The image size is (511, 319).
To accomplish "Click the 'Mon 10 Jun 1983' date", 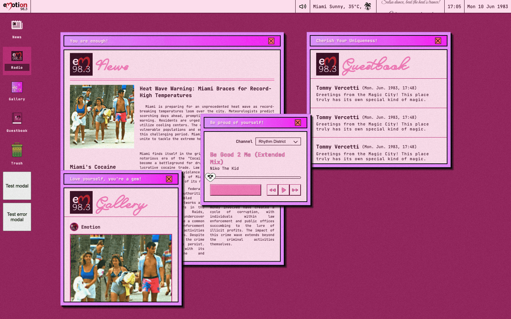I will tap(488, 6).
